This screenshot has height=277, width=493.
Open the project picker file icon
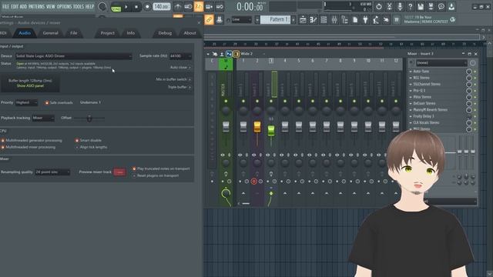click(355, 20)
